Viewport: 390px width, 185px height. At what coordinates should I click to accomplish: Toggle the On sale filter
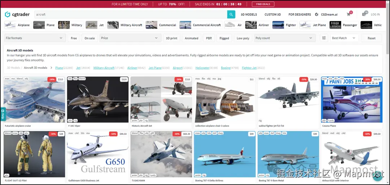coord(90,38)
